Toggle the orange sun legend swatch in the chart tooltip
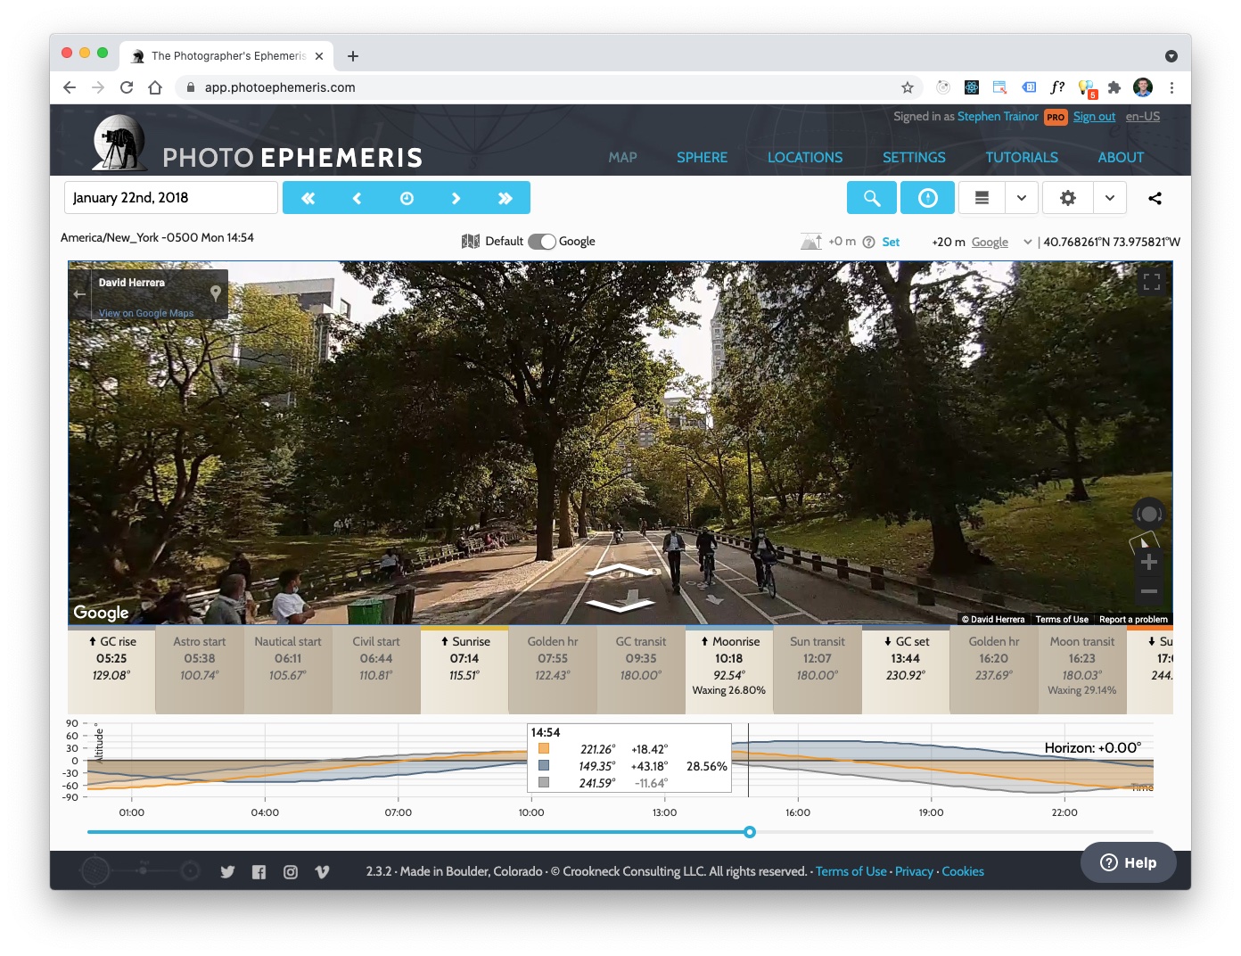 coord(544,749)
